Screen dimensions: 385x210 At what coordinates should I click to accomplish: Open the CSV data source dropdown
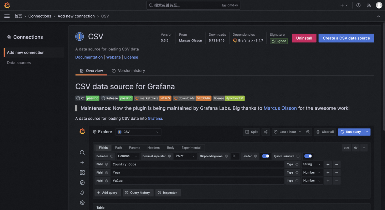point(138,132)
